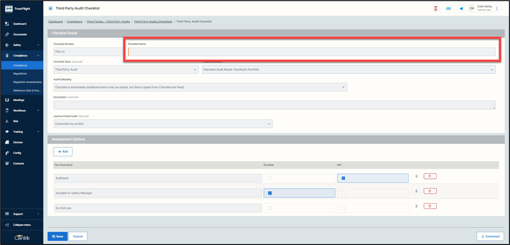This screenshot has width=510, height=245.
Task: Open the Checklist Style dropdown
Action: tap(125, 70)
